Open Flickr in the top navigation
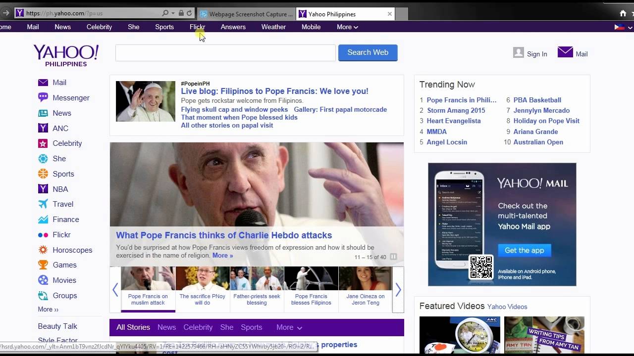Image resolution: width=634 pixels, height=356 pixels. click(x=197, y=27)
